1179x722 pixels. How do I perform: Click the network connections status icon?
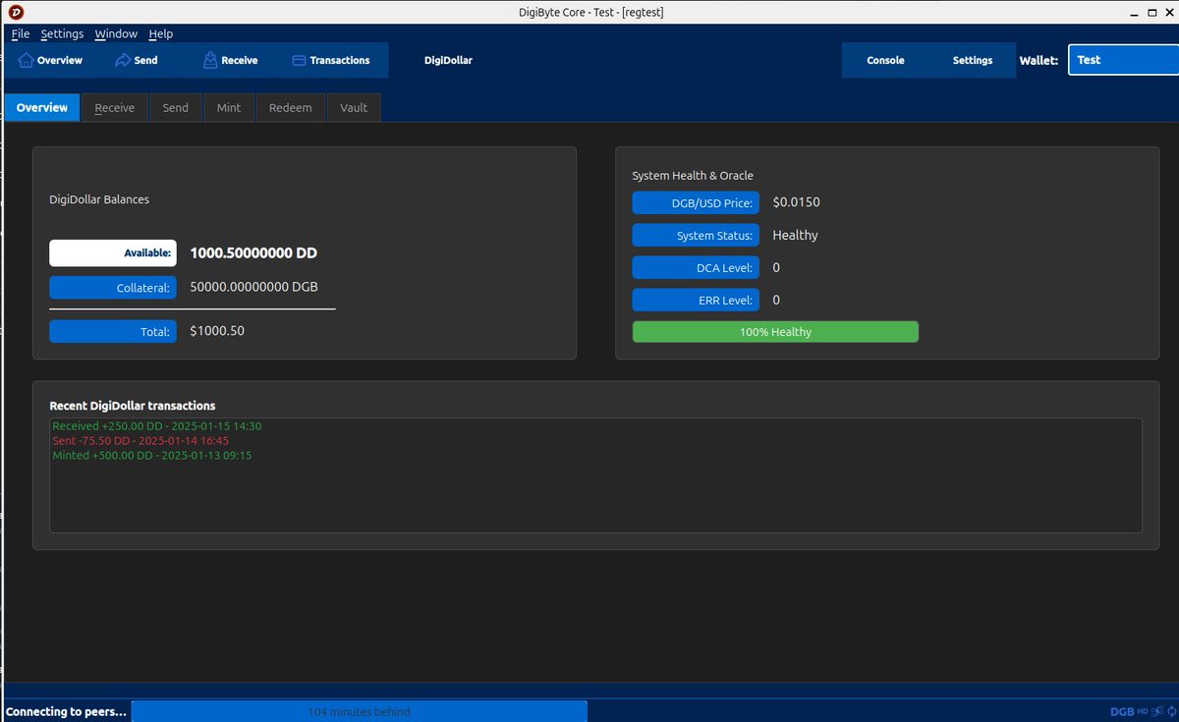1157,711
